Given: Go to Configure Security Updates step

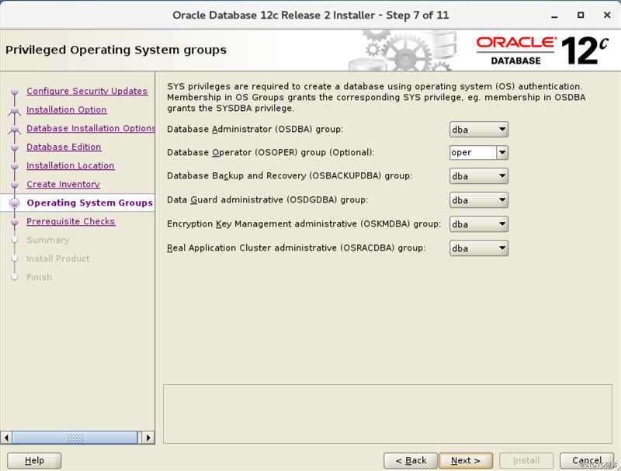Looking at the screenshot, I should click(x=87, y=91).
